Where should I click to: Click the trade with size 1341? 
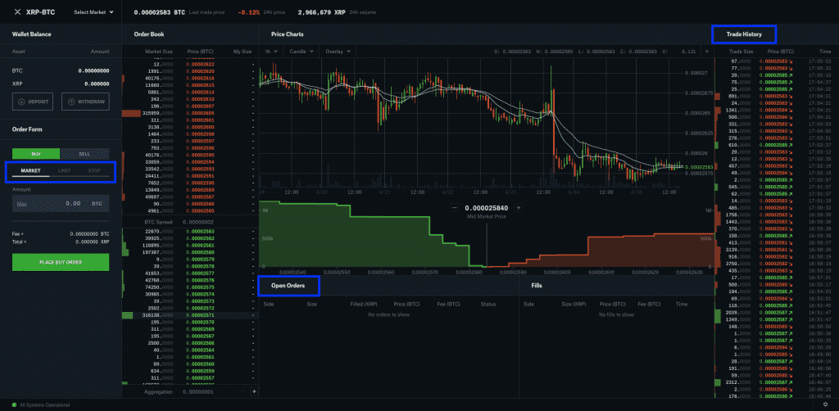click(777, 110)
